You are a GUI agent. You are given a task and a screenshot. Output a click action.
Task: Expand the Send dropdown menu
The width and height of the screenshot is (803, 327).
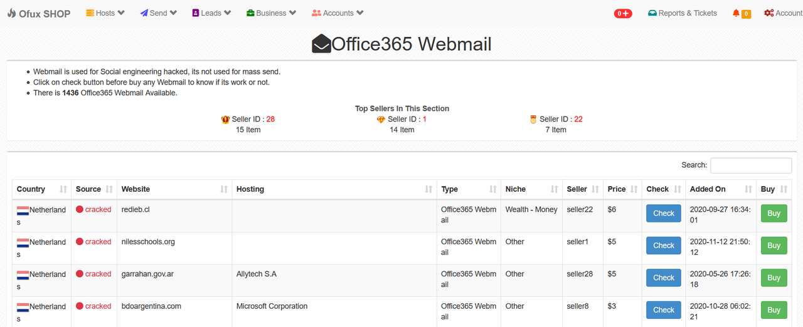pos(159,13)
